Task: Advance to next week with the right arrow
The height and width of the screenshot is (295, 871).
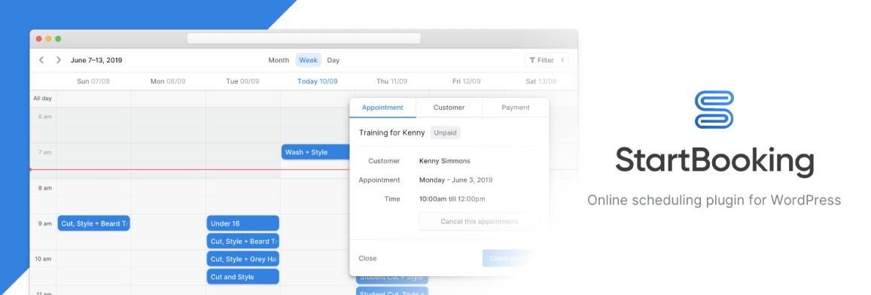Action: [x=58, y=60]
